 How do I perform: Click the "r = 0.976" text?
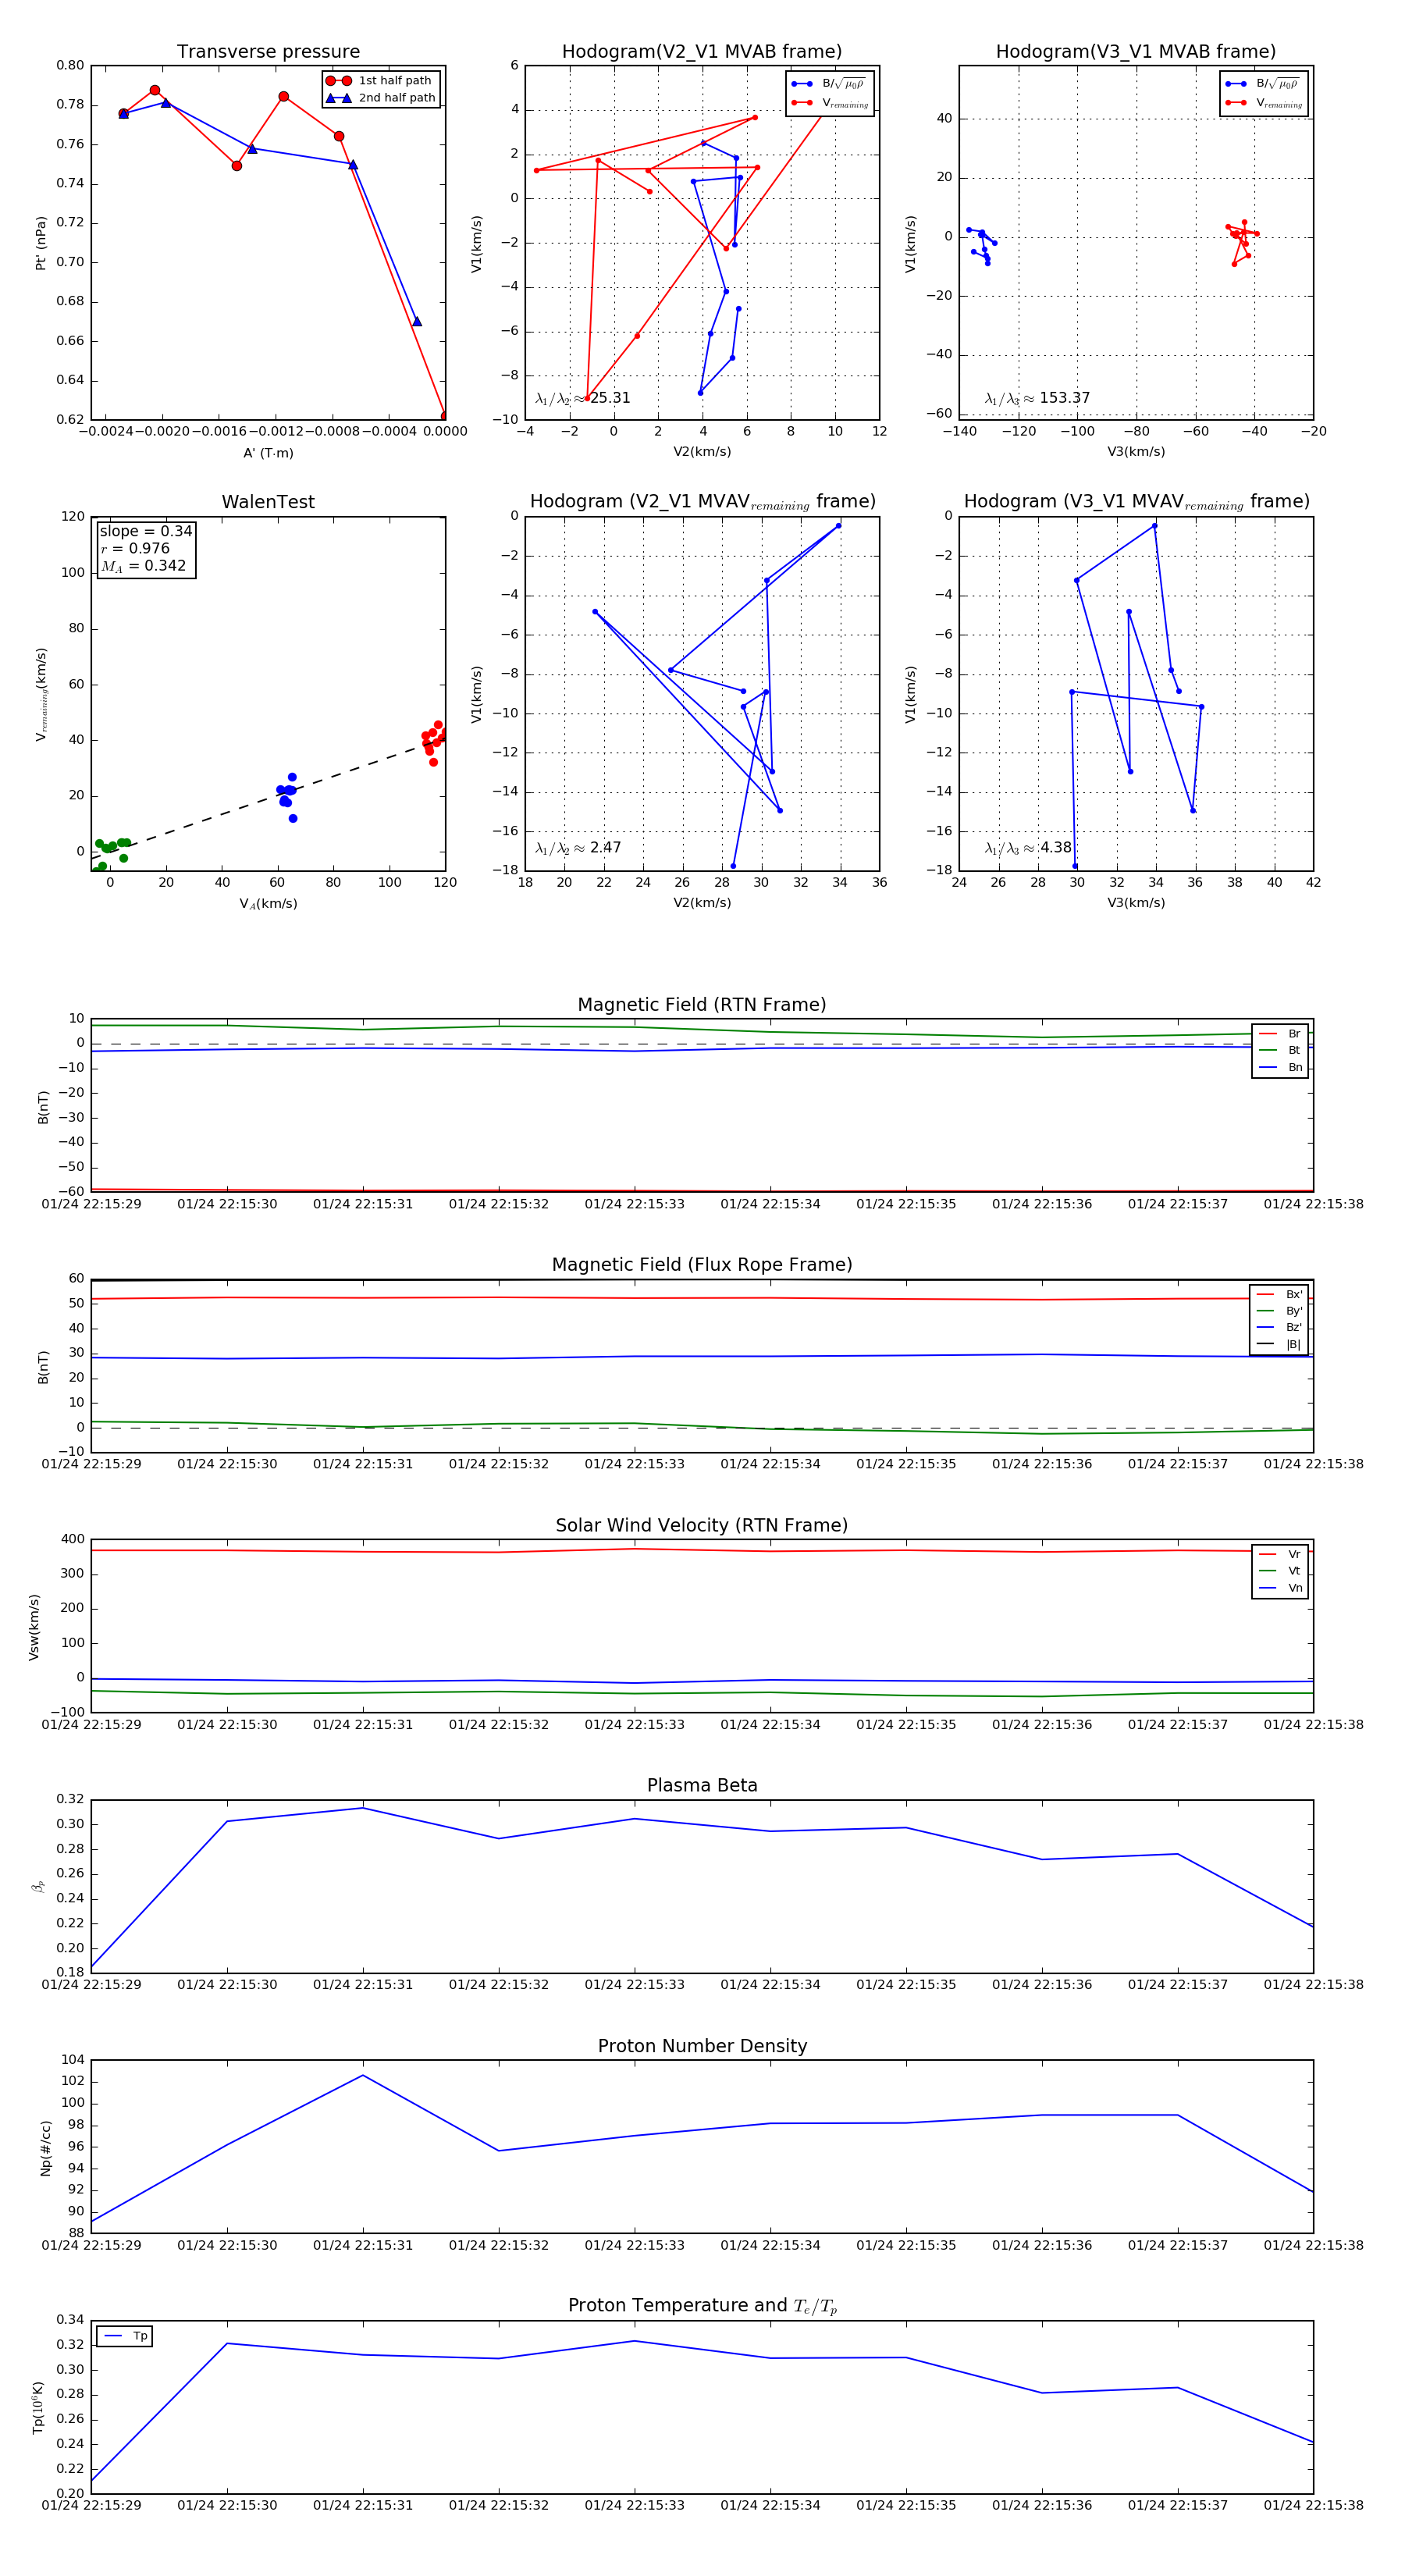pyautogui.click(x=135, y=548)
